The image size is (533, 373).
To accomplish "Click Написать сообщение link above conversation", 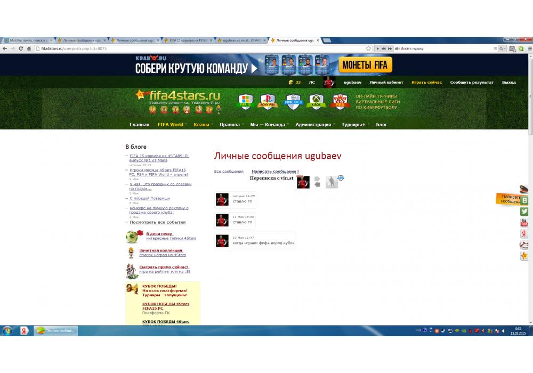I will click(274, 172).
